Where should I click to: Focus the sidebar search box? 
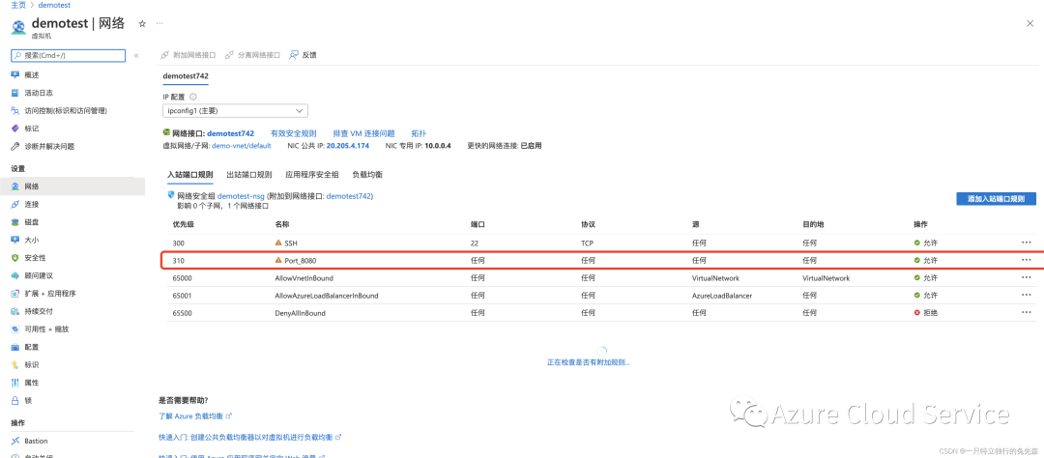tap(69, 55)
